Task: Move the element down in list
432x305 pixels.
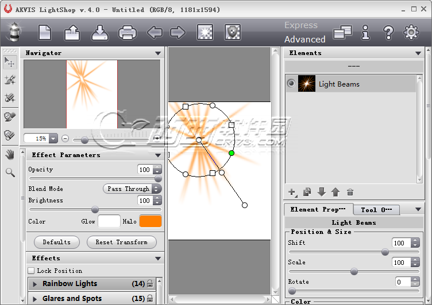Action: [322, 192]
